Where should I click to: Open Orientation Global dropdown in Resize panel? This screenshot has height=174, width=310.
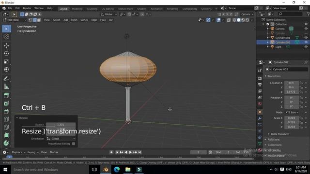[x=61, y=139]
